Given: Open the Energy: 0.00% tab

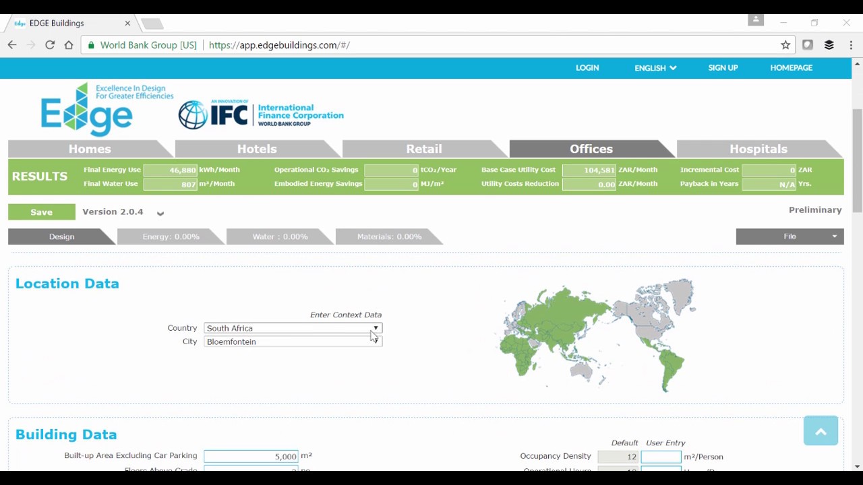Looking at the screenshot, I should [x=171, y=236].
